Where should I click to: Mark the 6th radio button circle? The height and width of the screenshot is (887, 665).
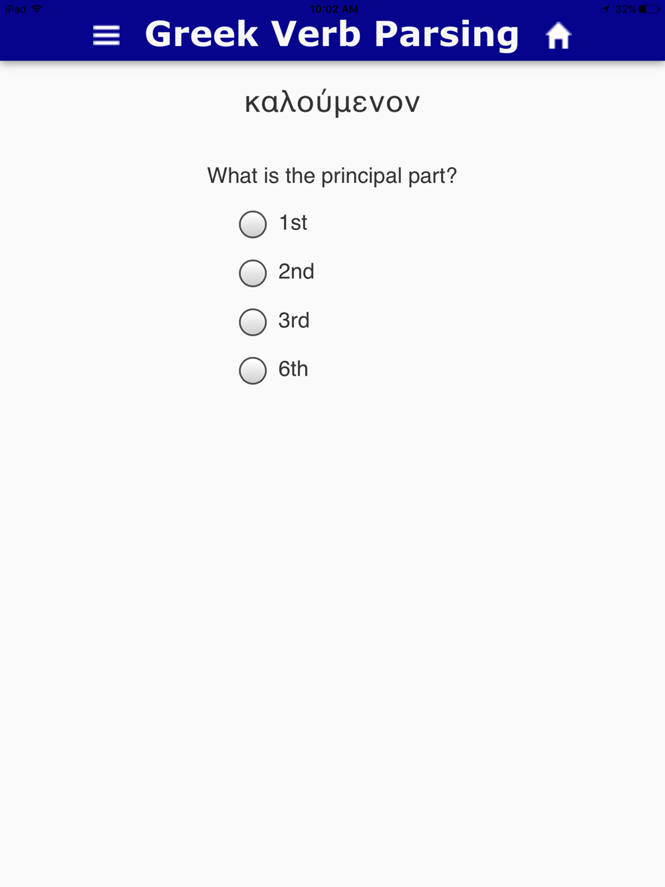253,370
